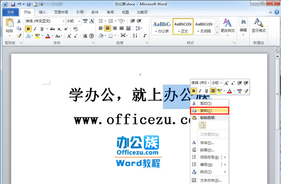This screenshot has width=281, height=184.
Task: Click the Word Help question mark icon
Action: tap(277, 12)
